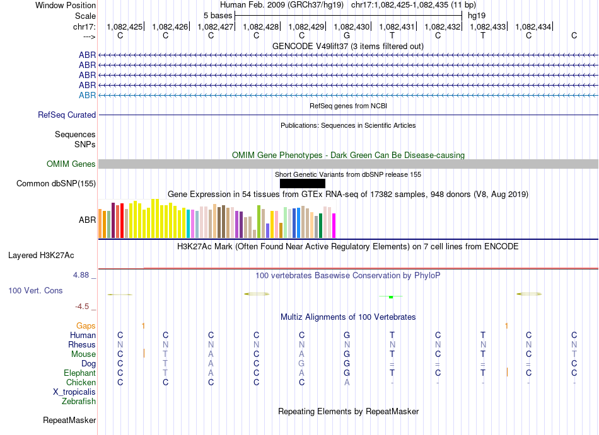The width and height of the screenshot is (599, 435).
Task: Select the grey OMIM Genes bar
Action: click(348, 164)
